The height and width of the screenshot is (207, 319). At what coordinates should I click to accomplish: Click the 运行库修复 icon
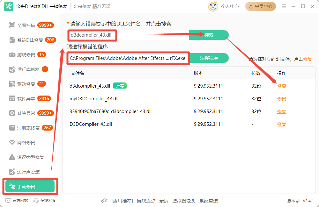click(x=12, y=69)
